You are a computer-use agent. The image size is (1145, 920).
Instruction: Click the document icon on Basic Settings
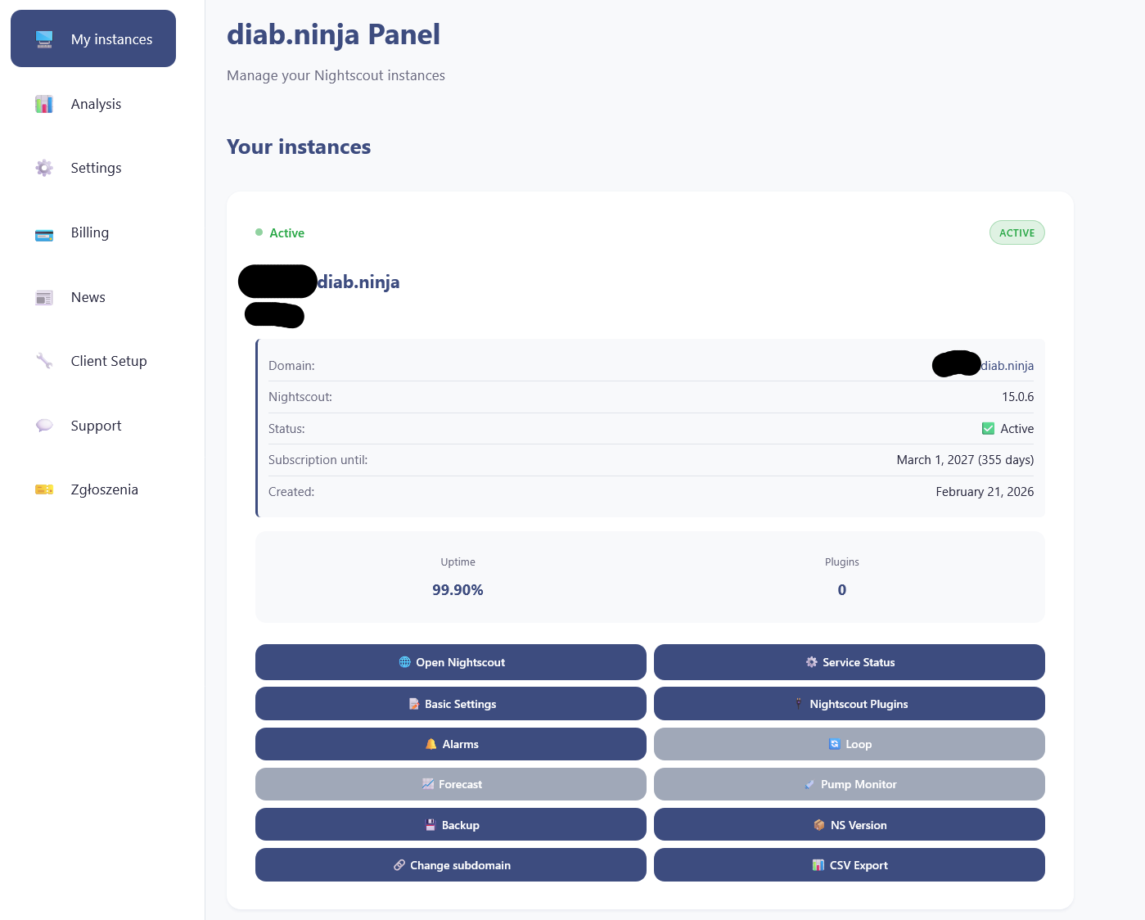(414, 704)
